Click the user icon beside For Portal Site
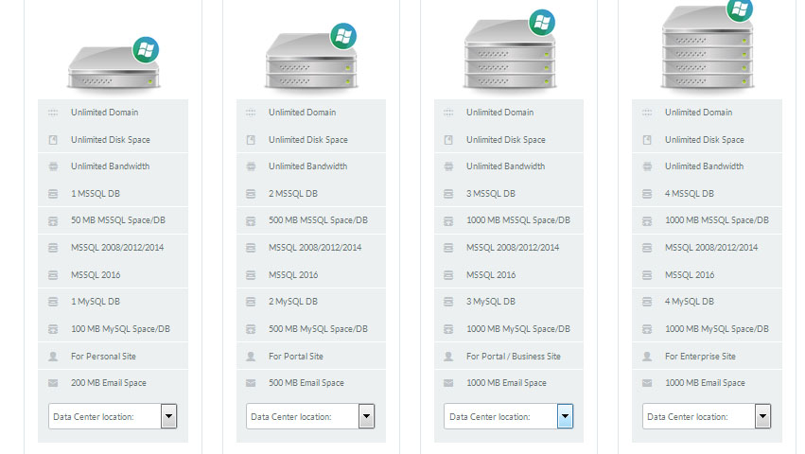Viewport: 805px width, 454px height. pyautogui.click(x=251, y=356)
